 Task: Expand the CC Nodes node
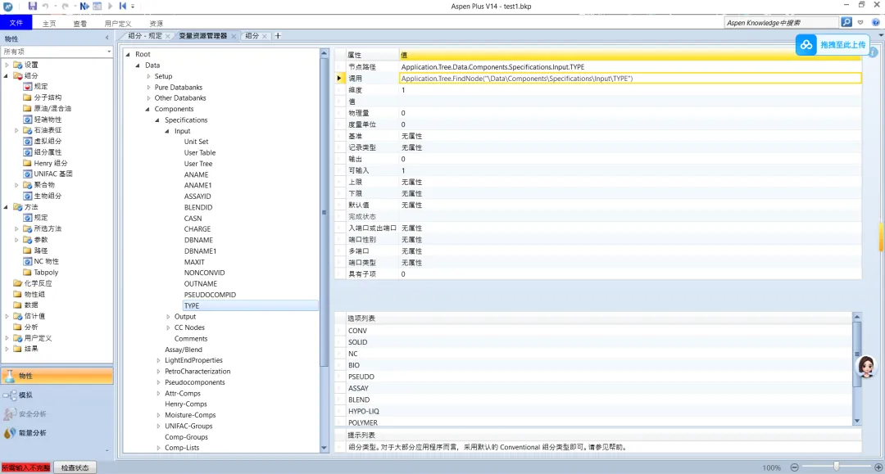[168, 327]
